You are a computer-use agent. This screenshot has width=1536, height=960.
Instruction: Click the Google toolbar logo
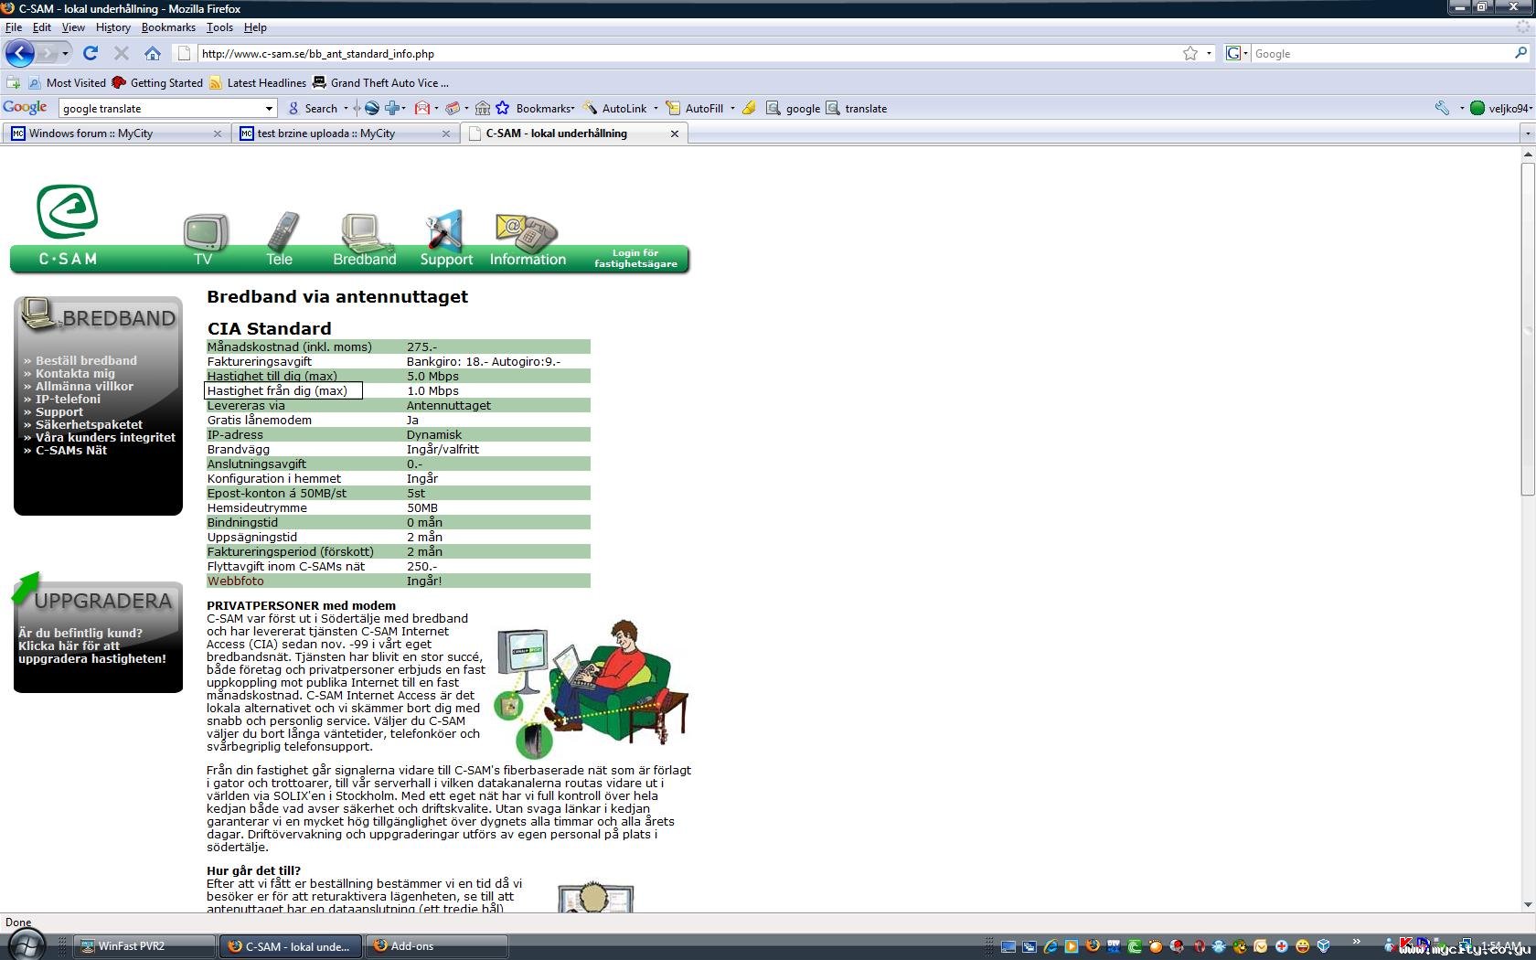point(25,107)
